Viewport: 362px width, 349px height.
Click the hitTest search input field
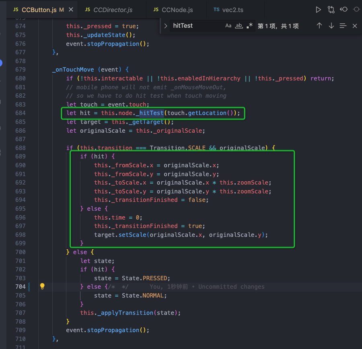[x=197, y=26]
